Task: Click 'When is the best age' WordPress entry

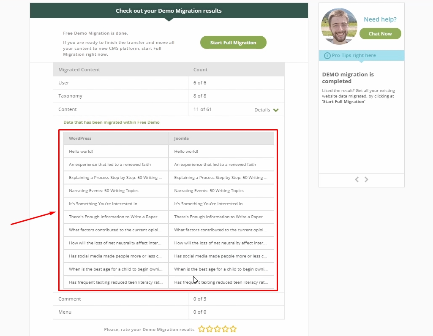Action: [x=116, y=269]
